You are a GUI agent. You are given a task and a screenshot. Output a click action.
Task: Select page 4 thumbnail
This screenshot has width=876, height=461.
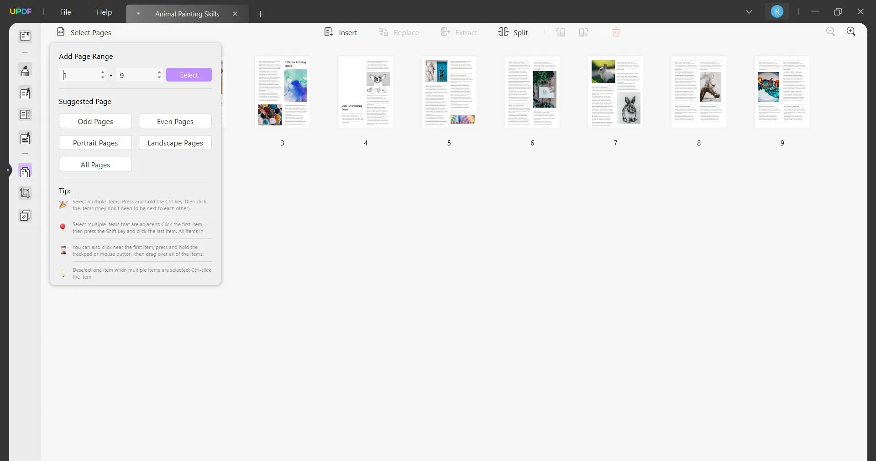(x=366, y=92)
